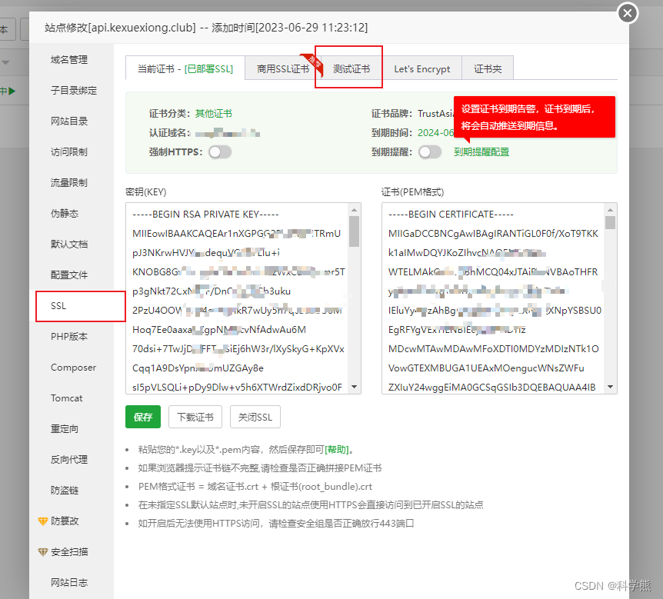Viewport: 663px width, 599px height.
Task: Open PHP版本 settings
Action: (x=69, y=337)
